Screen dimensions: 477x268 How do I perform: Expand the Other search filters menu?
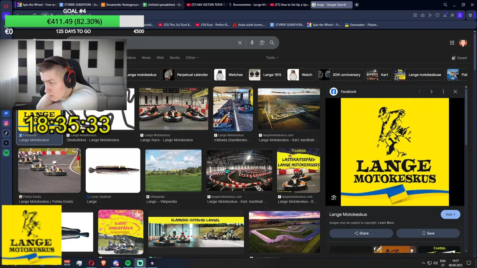point(192,58)
